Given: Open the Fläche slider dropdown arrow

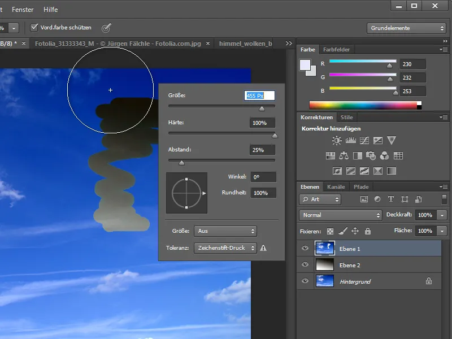Looking at the screenshot, I should click(442, 231).
